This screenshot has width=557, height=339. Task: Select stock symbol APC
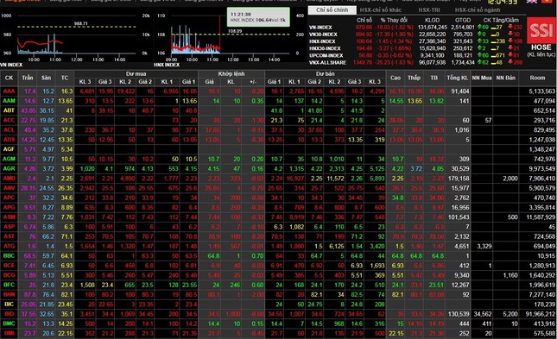coord(9,198)
